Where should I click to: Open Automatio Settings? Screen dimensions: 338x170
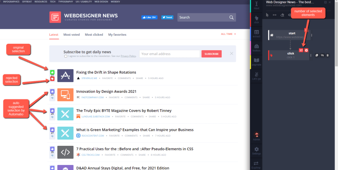256,151
